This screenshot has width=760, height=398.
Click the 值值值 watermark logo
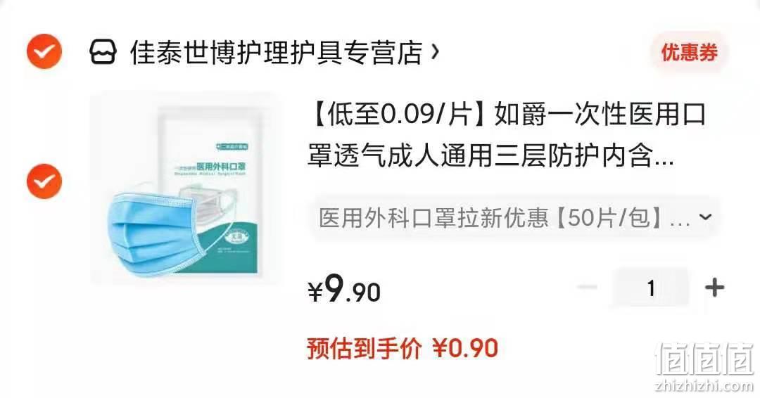point(704,359)
